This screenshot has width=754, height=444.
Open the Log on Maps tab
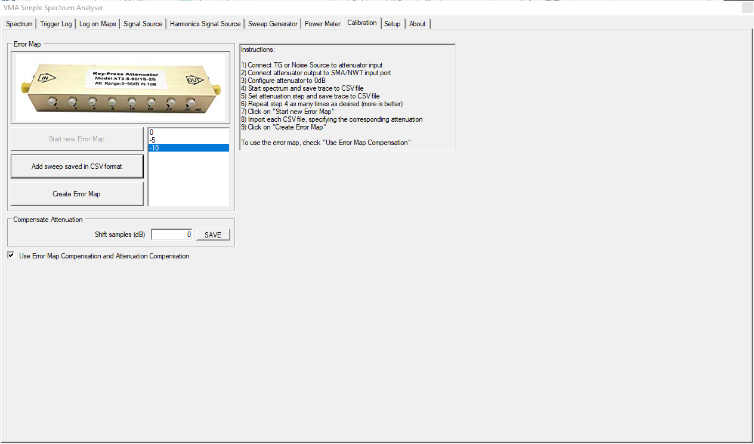pyautogui.click(x=98, y=24)
